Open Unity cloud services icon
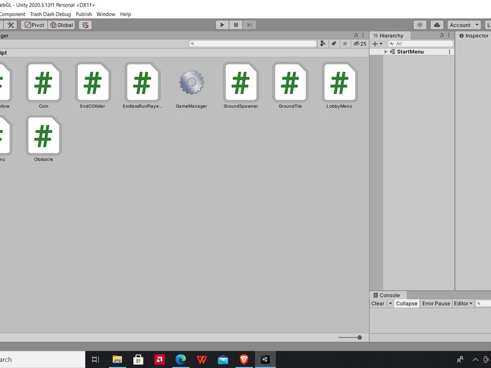The height and width of the screenshot is (368, 491). click(x=437, y=25)
